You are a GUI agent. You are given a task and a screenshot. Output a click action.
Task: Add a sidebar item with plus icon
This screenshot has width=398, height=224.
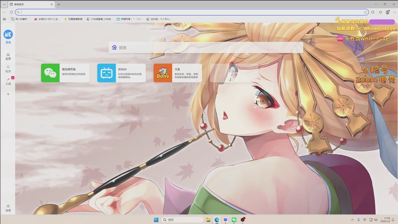tap(8, 94)
